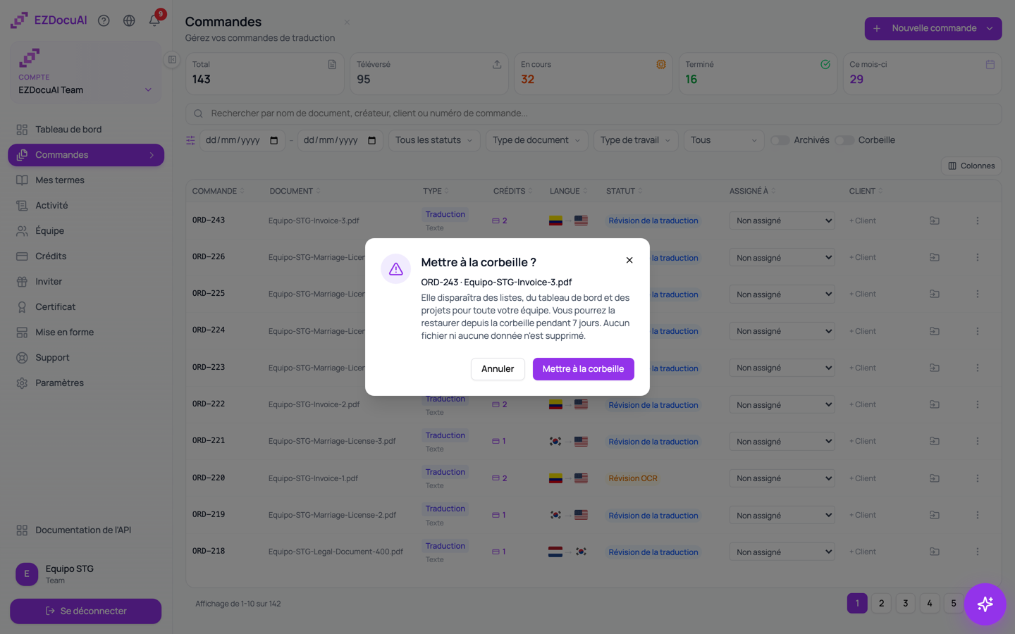Toggle the Corbeille switch

click(x=844, y=140)
